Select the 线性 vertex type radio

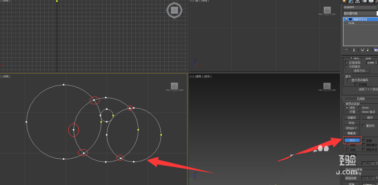347,108
